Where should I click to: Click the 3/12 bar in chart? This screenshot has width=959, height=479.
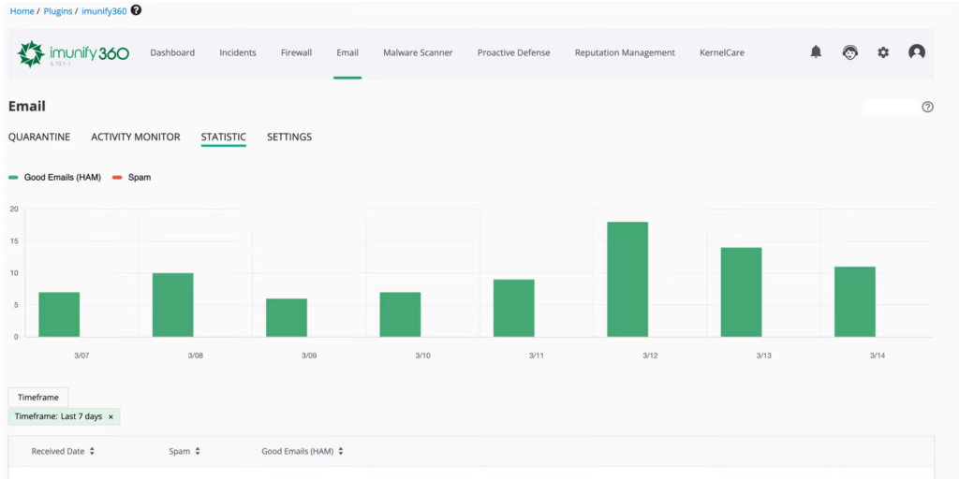(x=627, y=279)
